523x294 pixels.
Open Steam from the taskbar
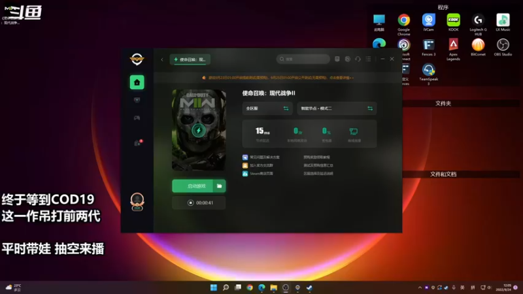pyautogui.click(x=309, y=287)
